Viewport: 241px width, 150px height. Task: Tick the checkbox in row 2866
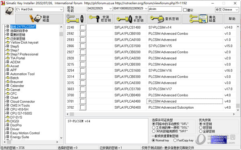pyautogui.click(x=82, y=46)
